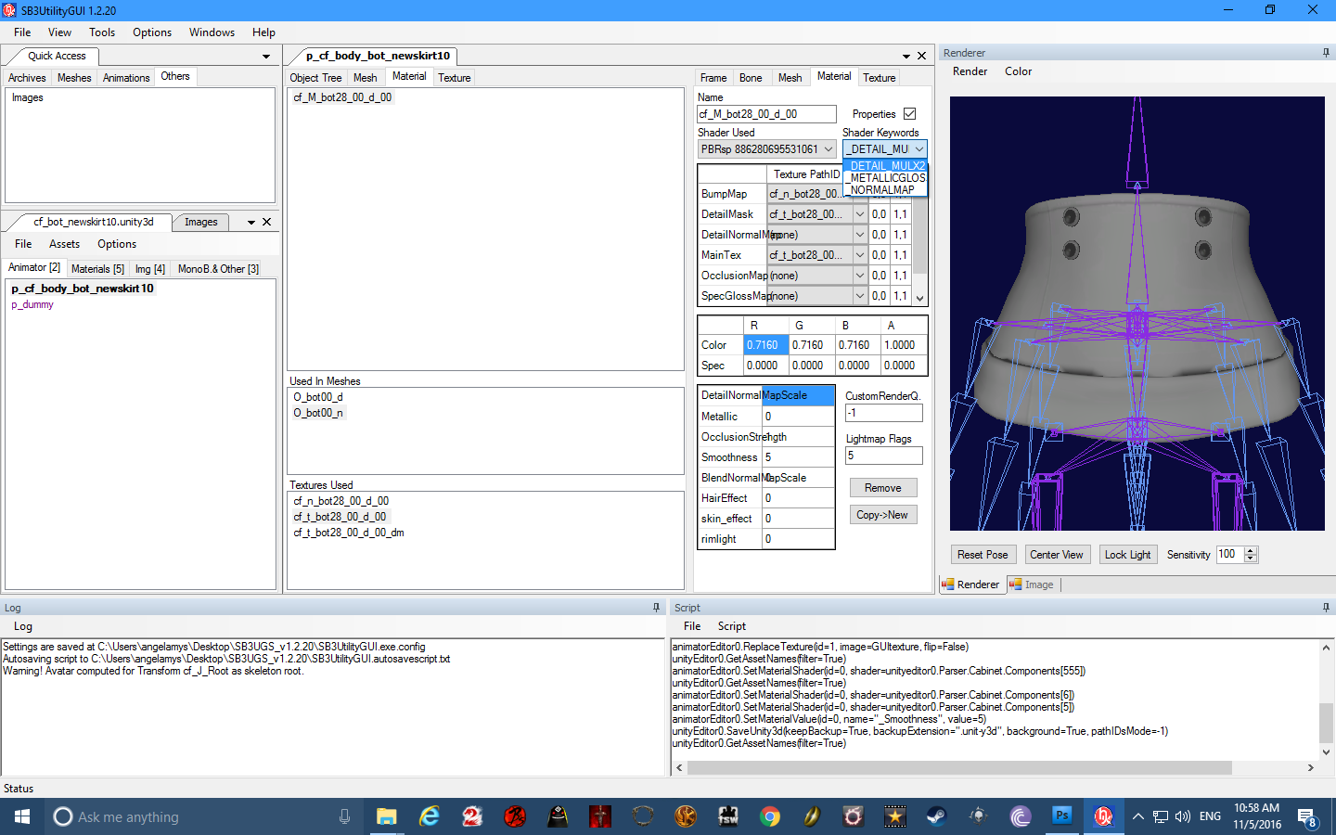Open Photoshop from the taskbar

1061,816
